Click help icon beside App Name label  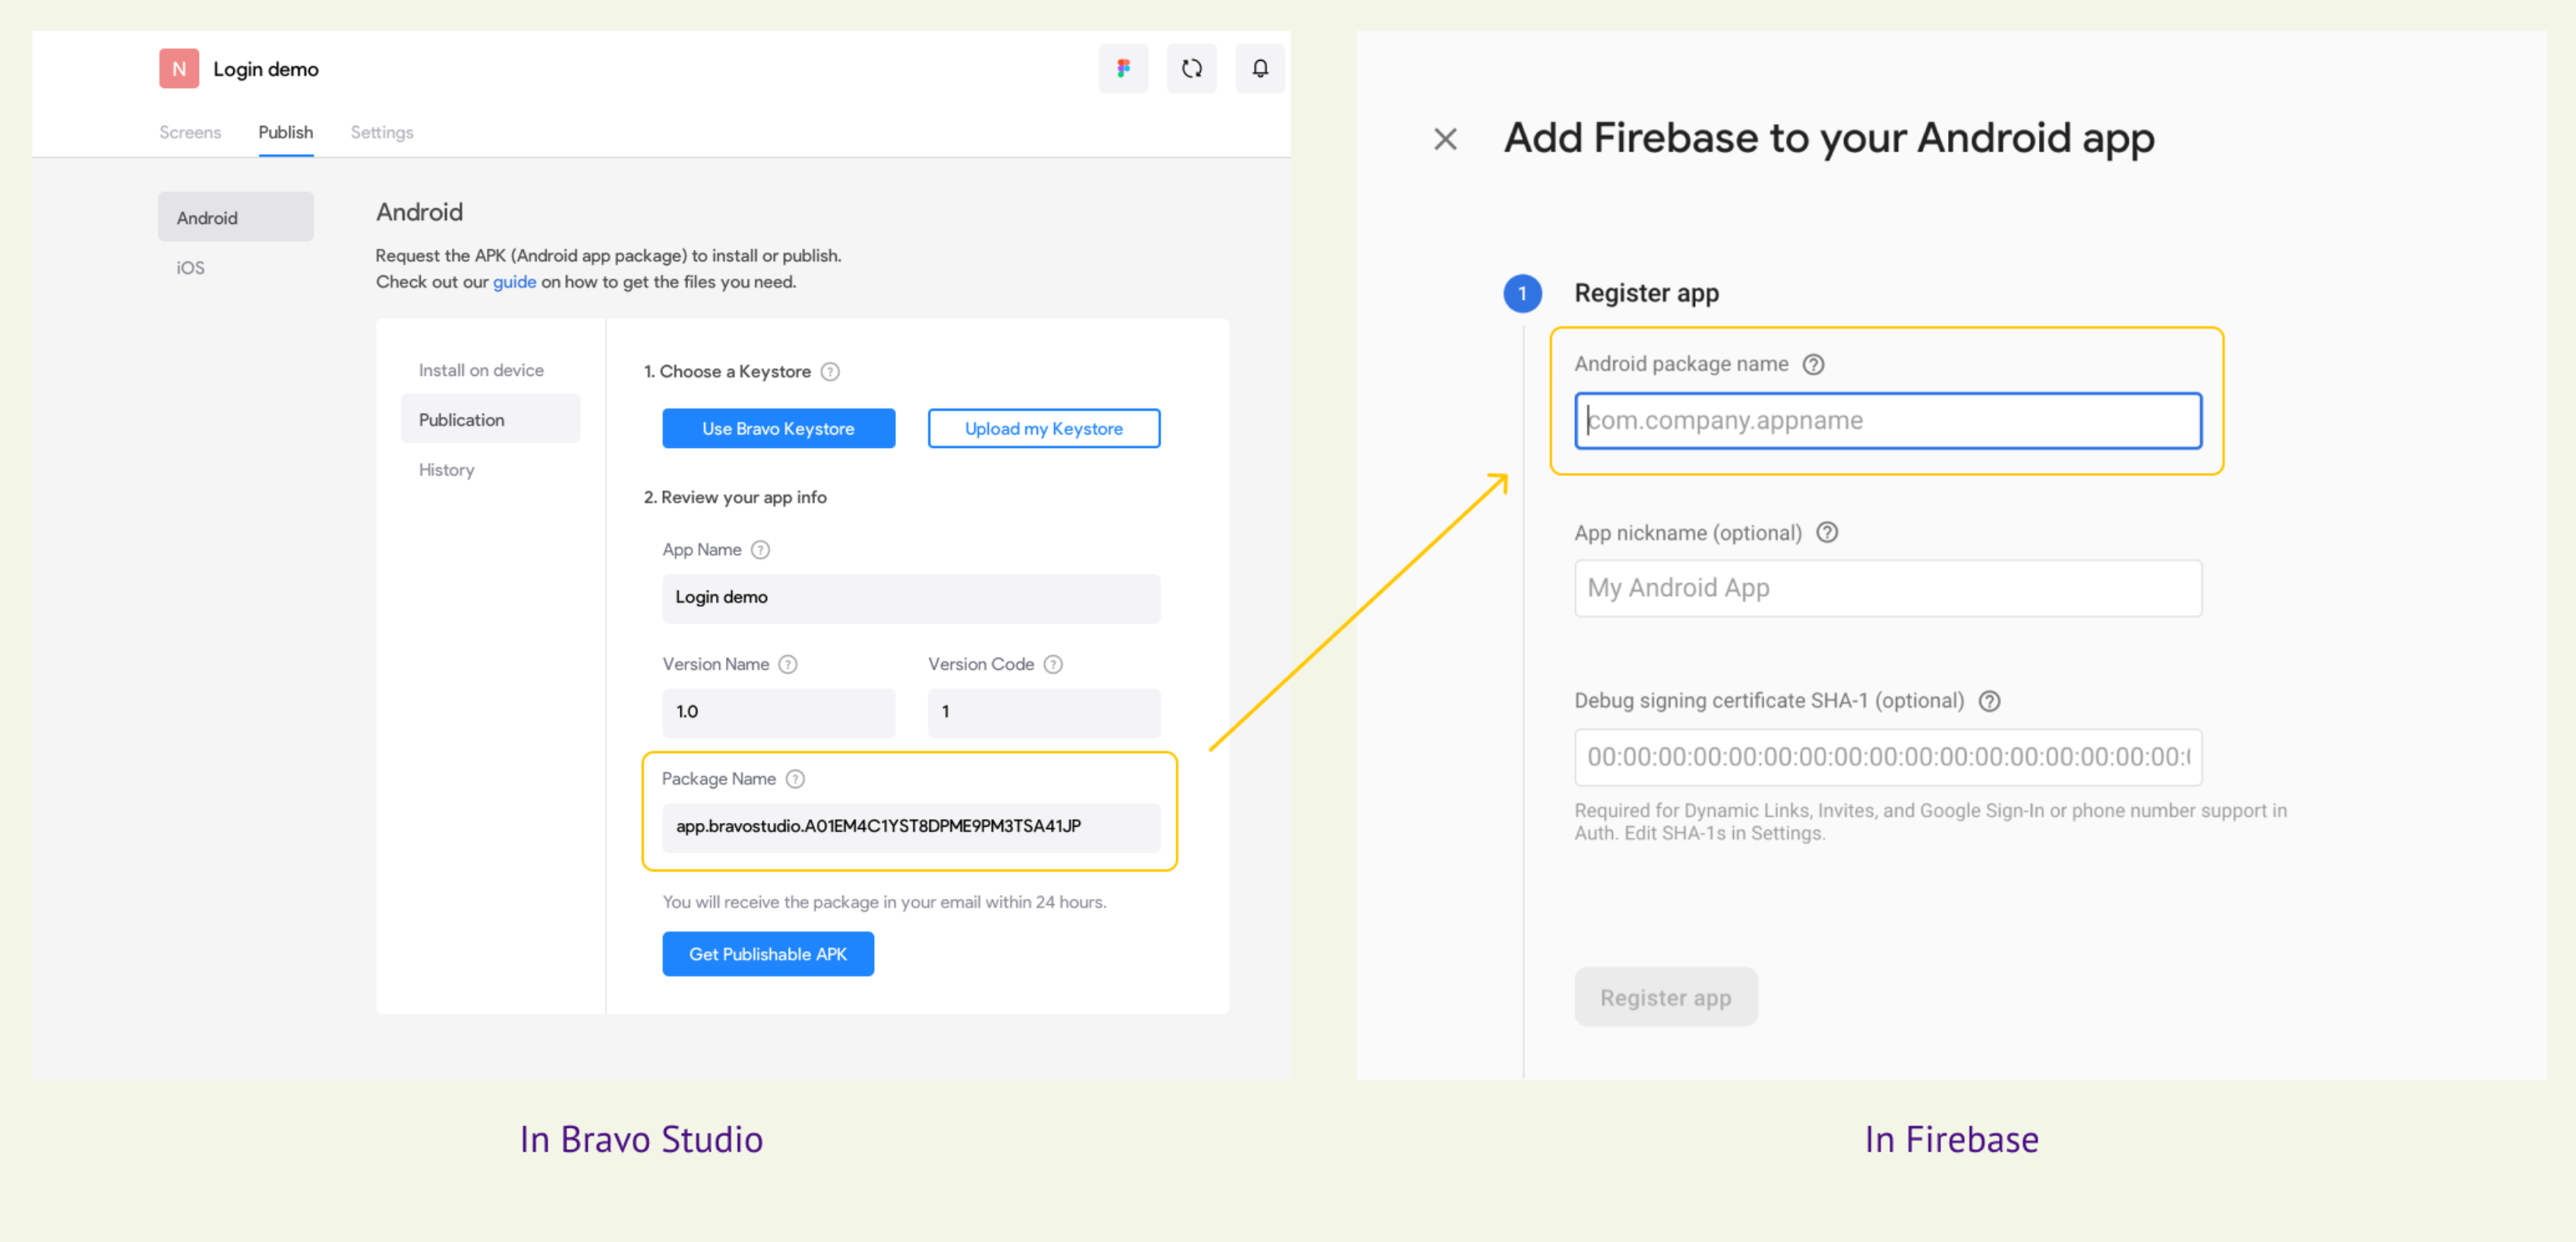(x=760, y=550)
